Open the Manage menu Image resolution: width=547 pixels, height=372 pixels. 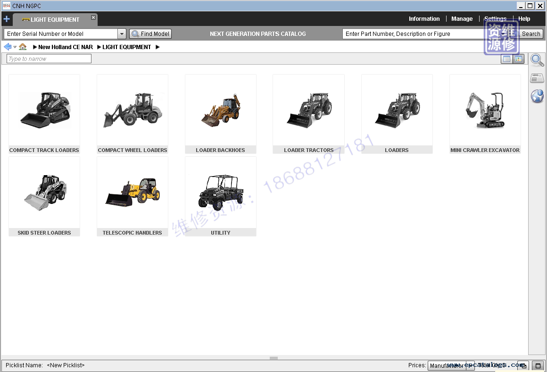click(x=462, y=19)
